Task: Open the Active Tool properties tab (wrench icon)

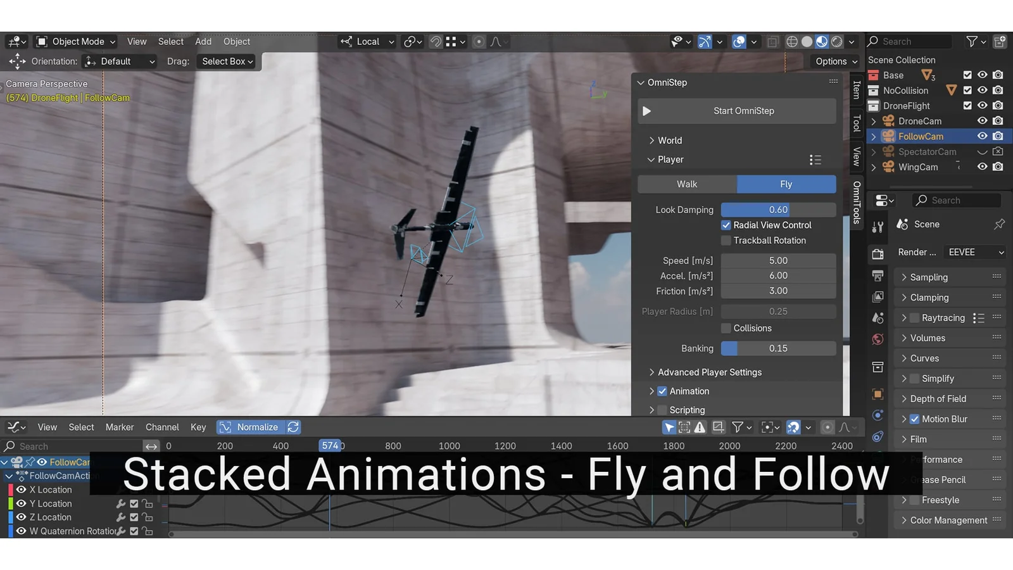Action: [878, 227]
